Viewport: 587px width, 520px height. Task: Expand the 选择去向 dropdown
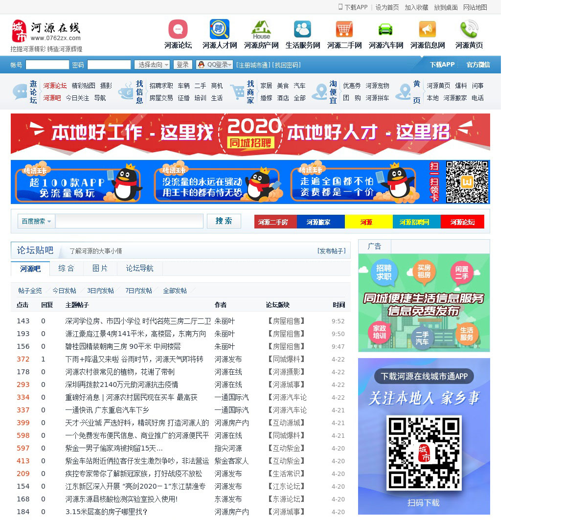point(153,65)
